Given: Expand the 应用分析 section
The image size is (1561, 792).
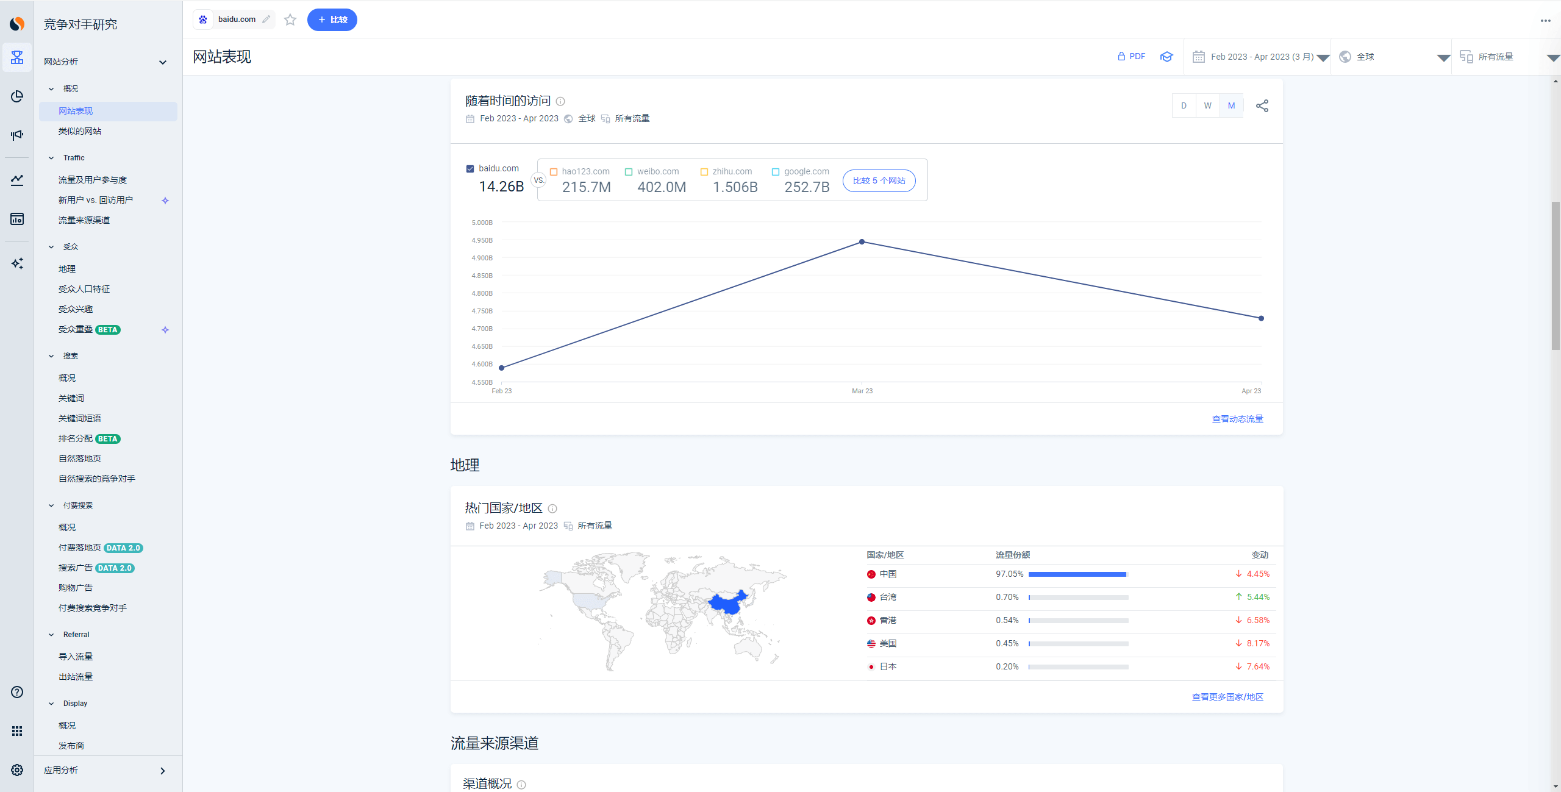Looking at the screenshot, I should [162, 771].
